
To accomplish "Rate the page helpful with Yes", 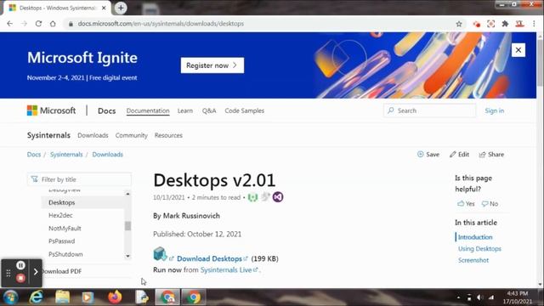I will [x=466, y=204].
